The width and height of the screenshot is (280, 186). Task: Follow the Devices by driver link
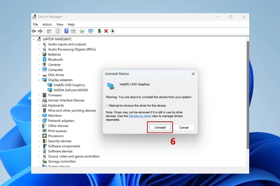(x=140, y=116)
